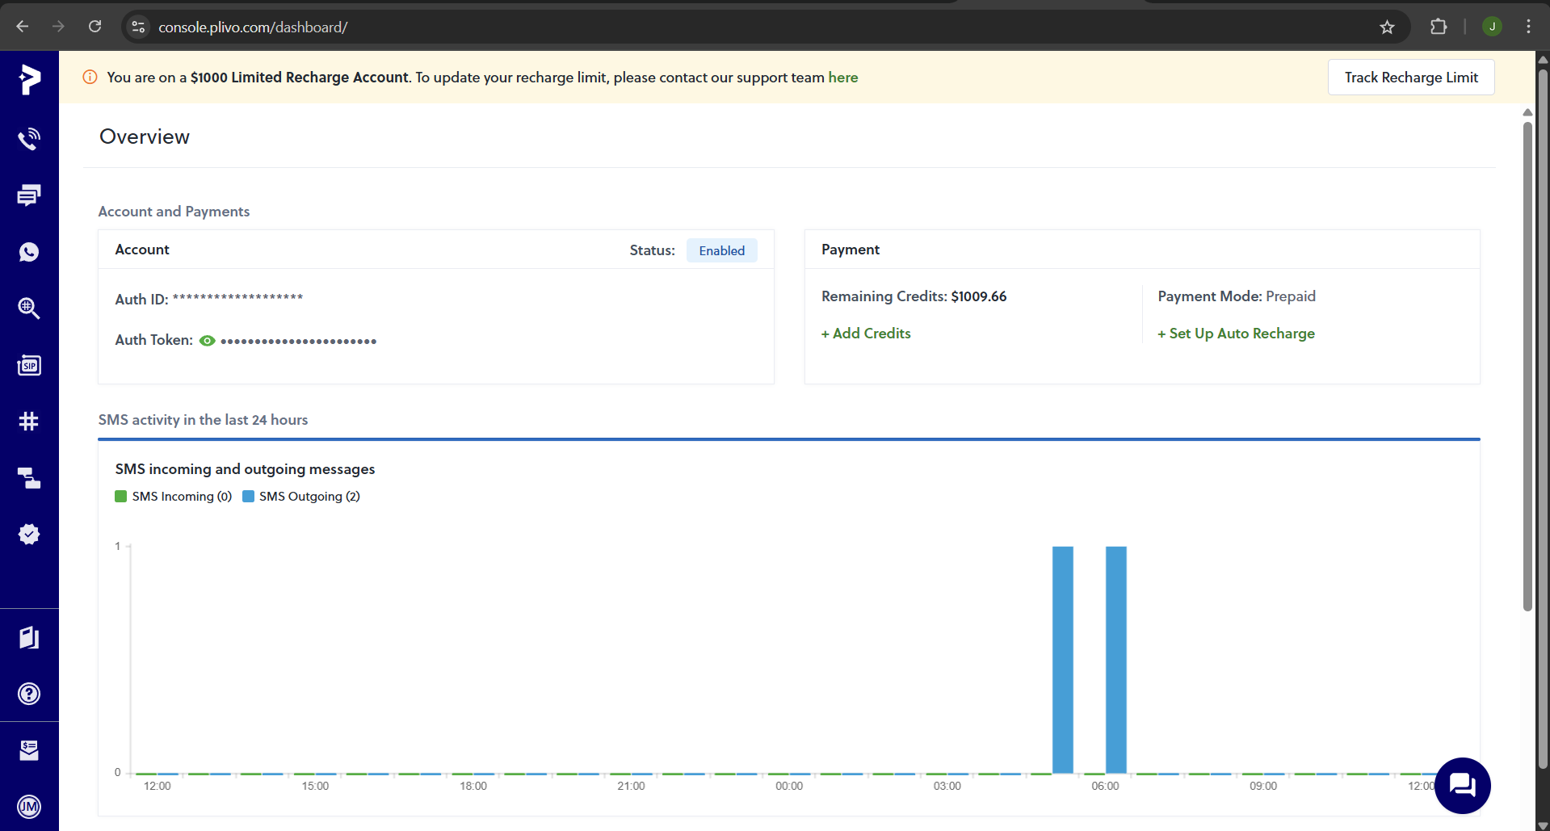
Task: Click the browser forward arrow
Action: point(58,27)
